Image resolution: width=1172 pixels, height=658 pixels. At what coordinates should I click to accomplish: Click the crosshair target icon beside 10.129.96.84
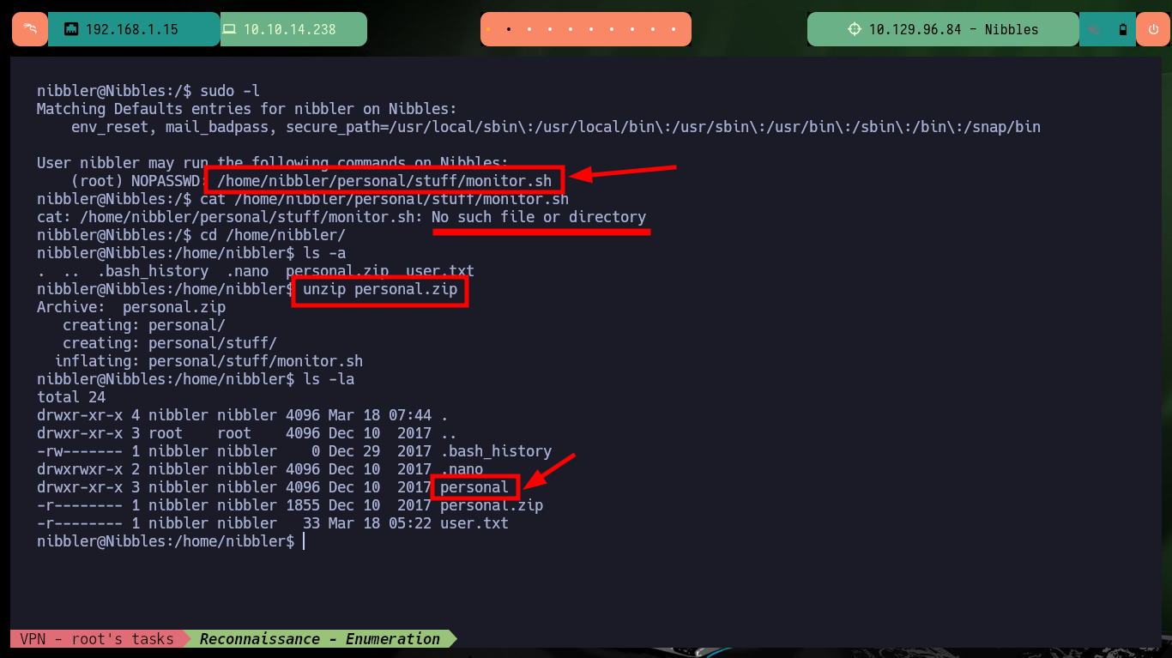pyautogui.click(x=854, y=29)
